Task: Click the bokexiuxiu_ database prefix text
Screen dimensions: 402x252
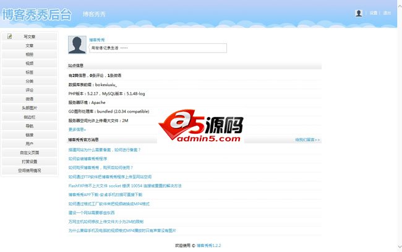Action: tap(106, 84)
